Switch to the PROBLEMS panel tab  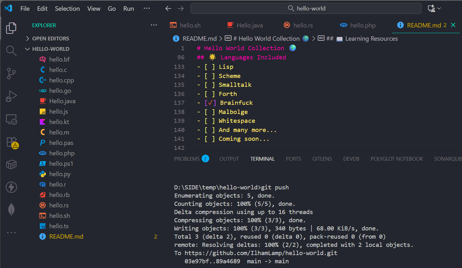pos(187,159)
